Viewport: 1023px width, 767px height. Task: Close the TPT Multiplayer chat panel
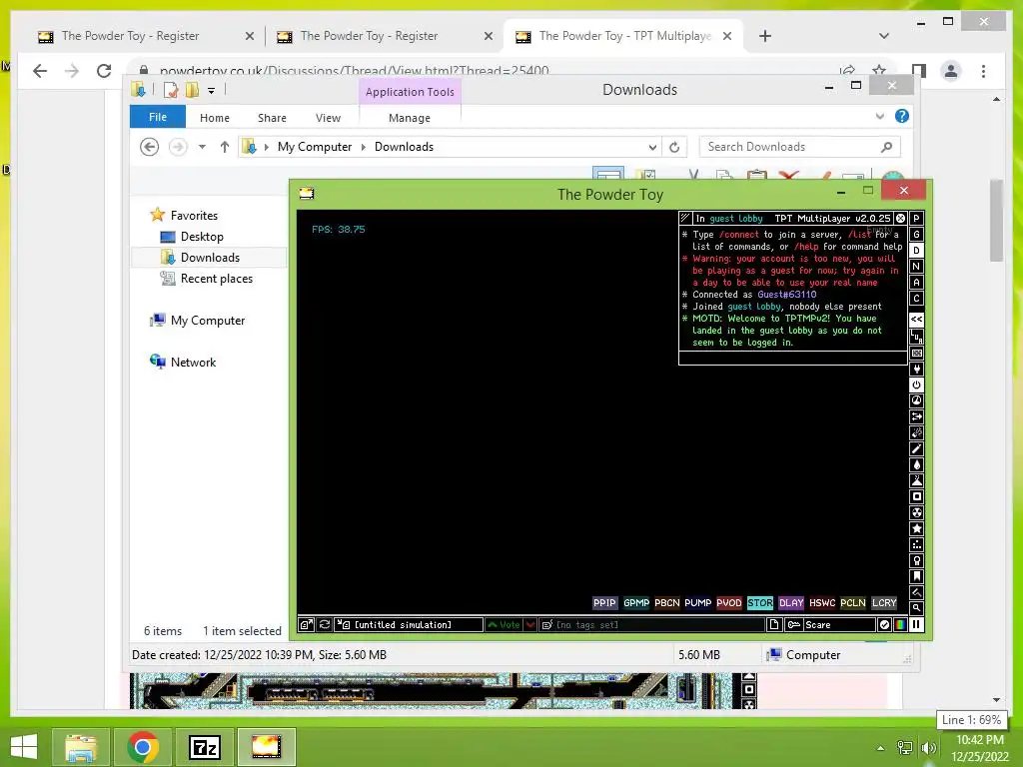tap(900, 218)
